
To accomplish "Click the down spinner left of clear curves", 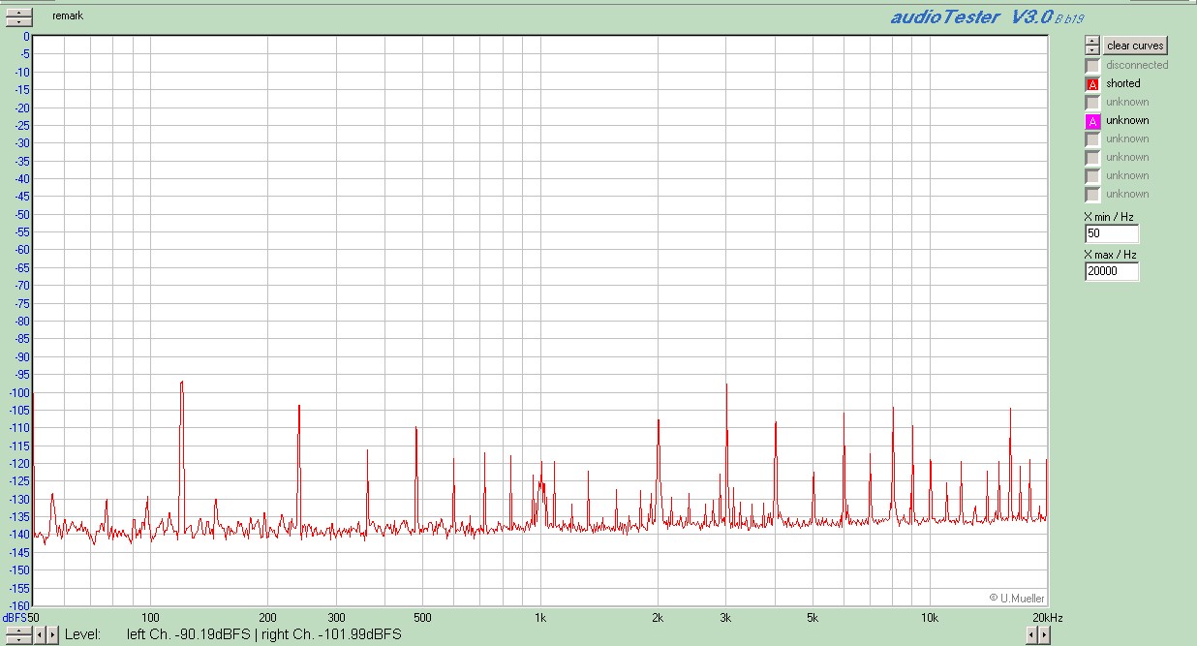I will 1092,49.
